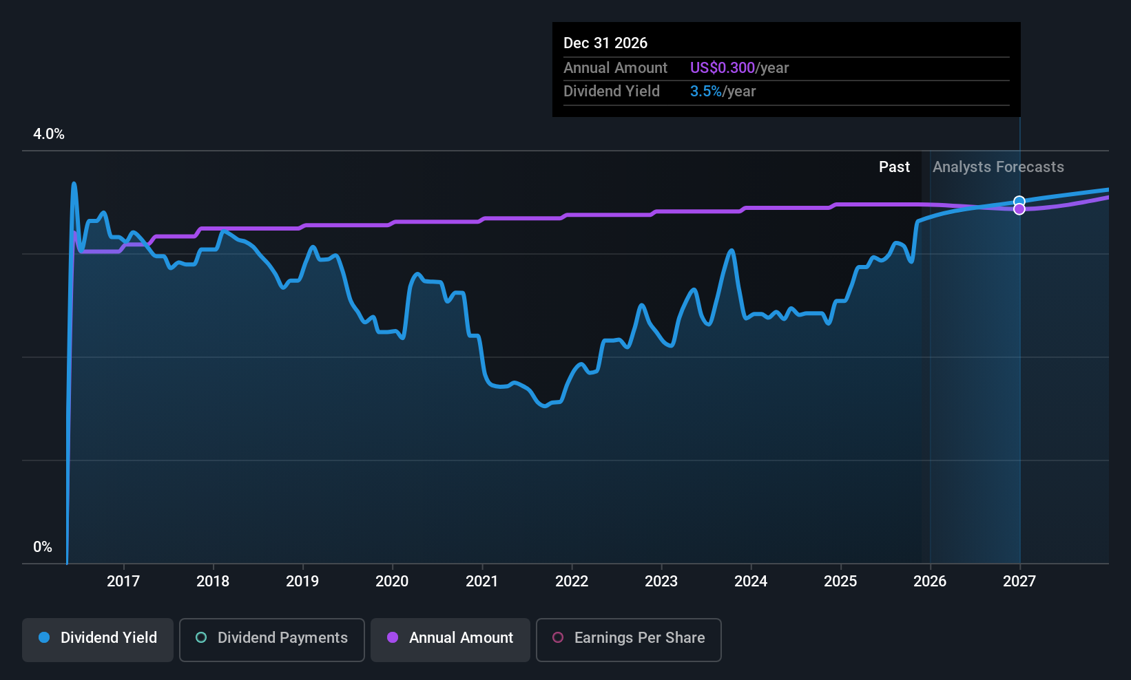Click the 2025 x-axis label
Image resolution: width=1131 pixels, height=680 pixels.
840,582
